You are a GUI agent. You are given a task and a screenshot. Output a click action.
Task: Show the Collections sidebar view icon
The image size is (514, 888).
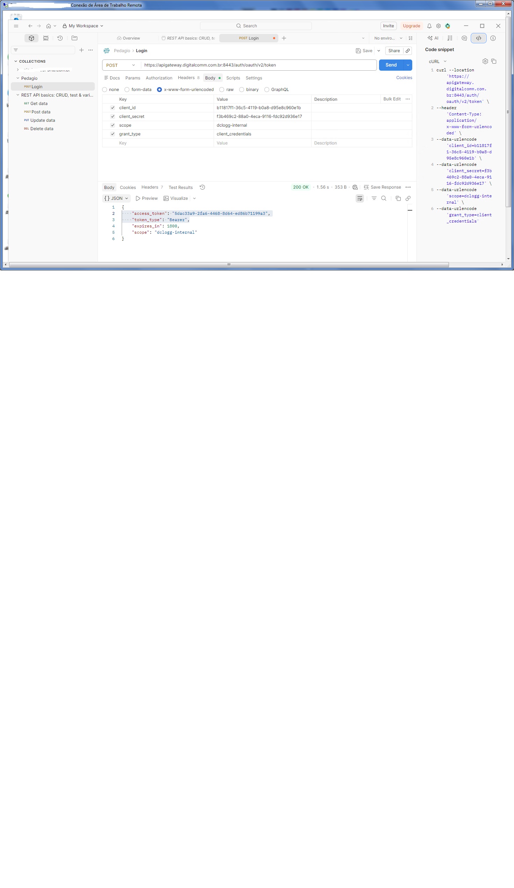click(x=31, y=38)
